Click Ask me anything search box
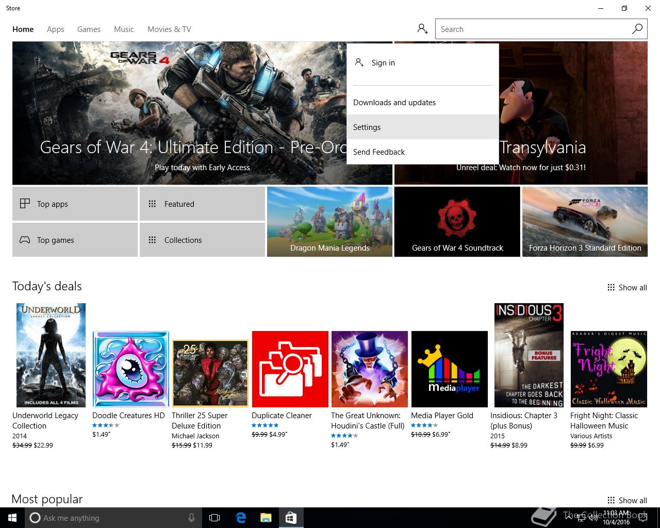This screenshot has width=660, height=528. click(x=113, y=518)
